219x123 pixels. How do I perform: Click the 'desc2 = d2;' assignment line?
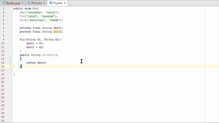tap(35, 47)
